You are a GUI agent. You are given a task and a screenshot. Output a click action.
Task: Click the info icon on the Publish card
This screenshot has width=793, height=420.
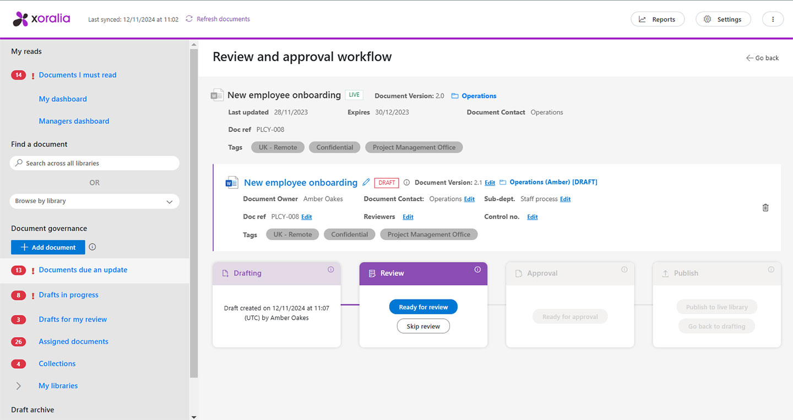[771, 270]
